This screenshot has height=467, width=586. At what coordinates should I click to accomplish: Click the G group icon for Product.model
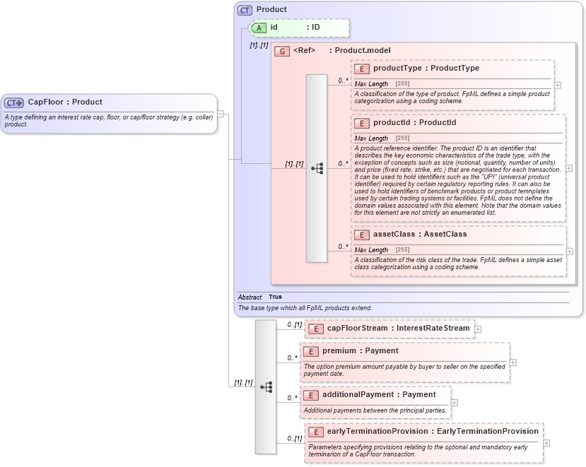point(282,51)
